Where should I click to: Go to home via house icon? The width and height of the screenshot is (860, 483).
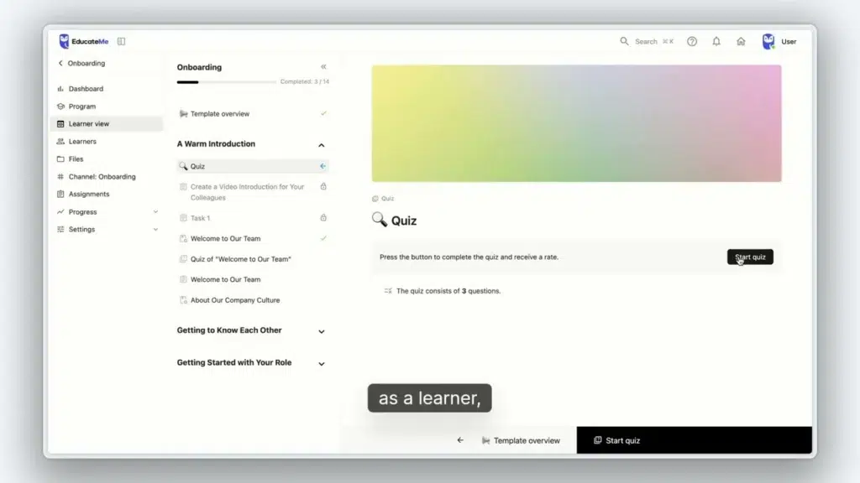[x=741, y=41]
